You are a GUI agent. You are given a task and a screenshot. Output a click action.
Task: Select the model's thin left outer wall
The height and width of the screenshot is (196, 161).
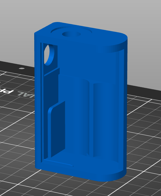pos(37,106)
